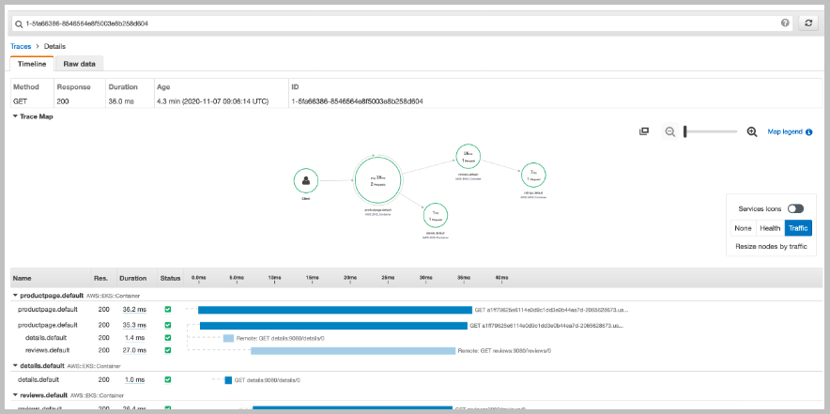Viewport: 830px width, 414px height.
Task: Open the trace map in pop-out window icon
Action: point(644,131)
